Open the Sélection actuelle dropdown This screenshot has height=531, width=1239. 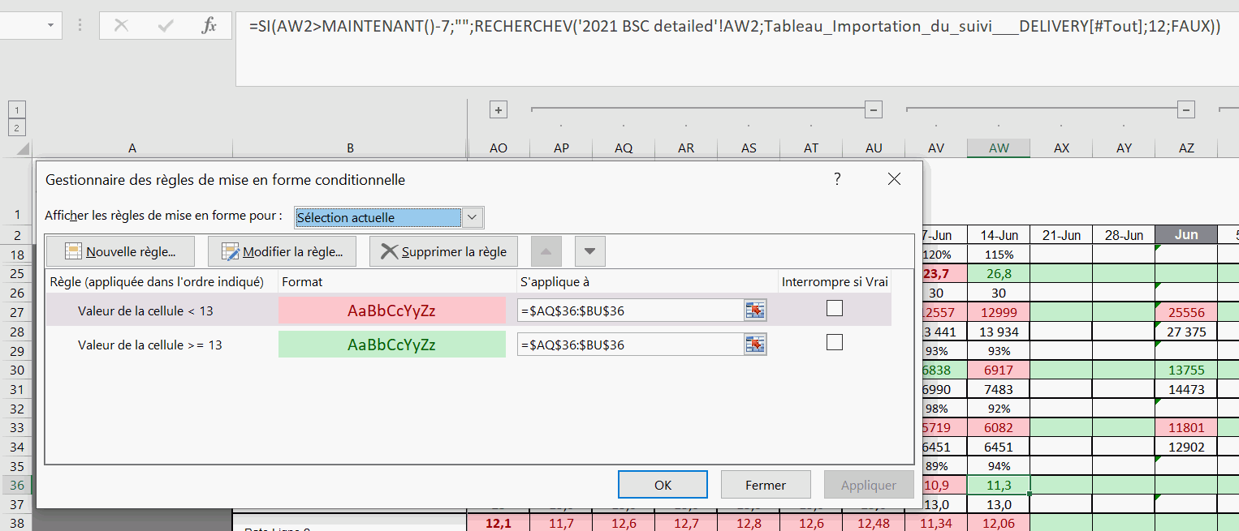(473, 217)
